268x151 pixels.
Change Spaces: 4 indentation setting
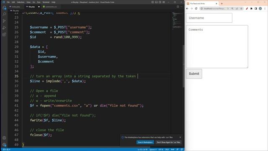tap(153, 149)
